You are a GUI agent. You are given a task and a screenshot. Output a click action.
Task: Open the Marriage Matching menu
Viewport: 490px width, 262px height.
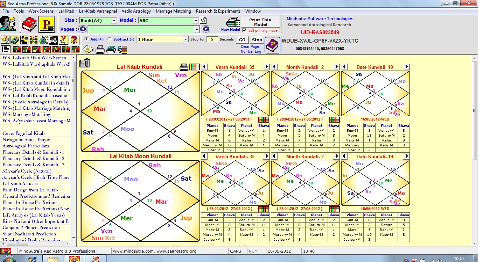[174, 11]
